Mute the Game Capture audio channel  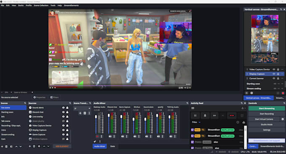tap(122, 136)
